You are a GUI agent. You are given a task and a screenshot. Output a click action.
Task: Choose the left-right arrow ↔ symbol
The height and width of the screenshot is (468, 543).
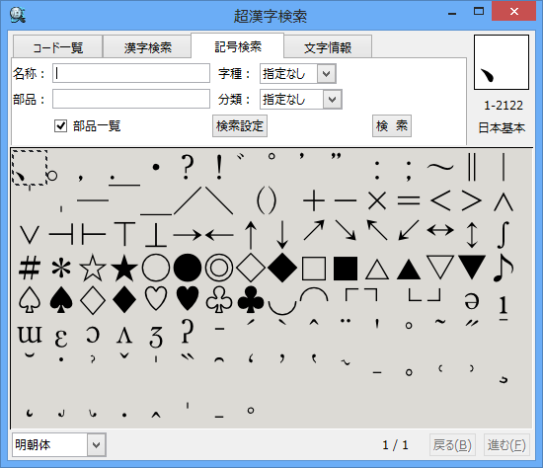pos(440,230)
